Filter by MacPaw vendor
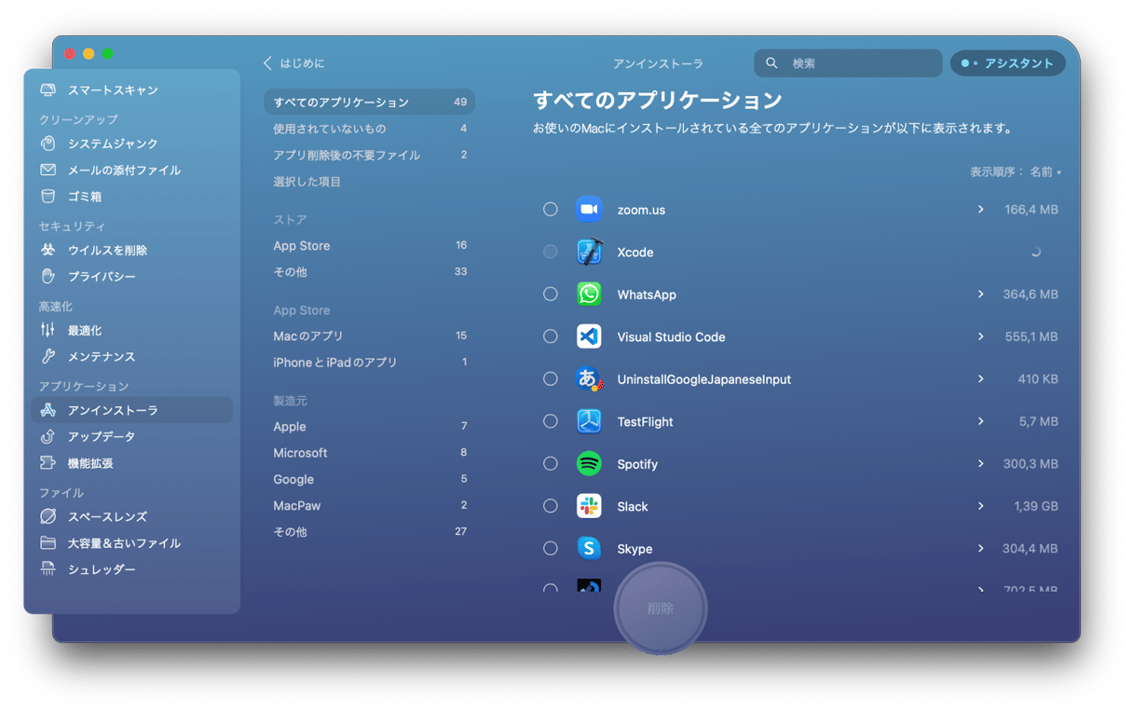The height and width of the screenshot is (712, 1133). 369,505
